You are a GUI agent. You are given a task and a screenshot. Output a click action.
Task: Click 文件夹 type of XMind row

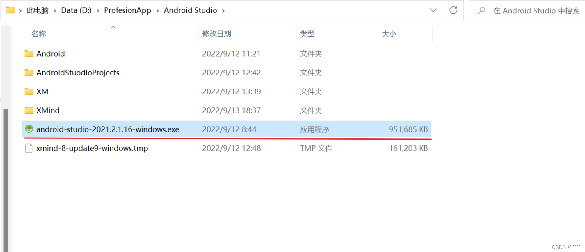pos(311,111)
